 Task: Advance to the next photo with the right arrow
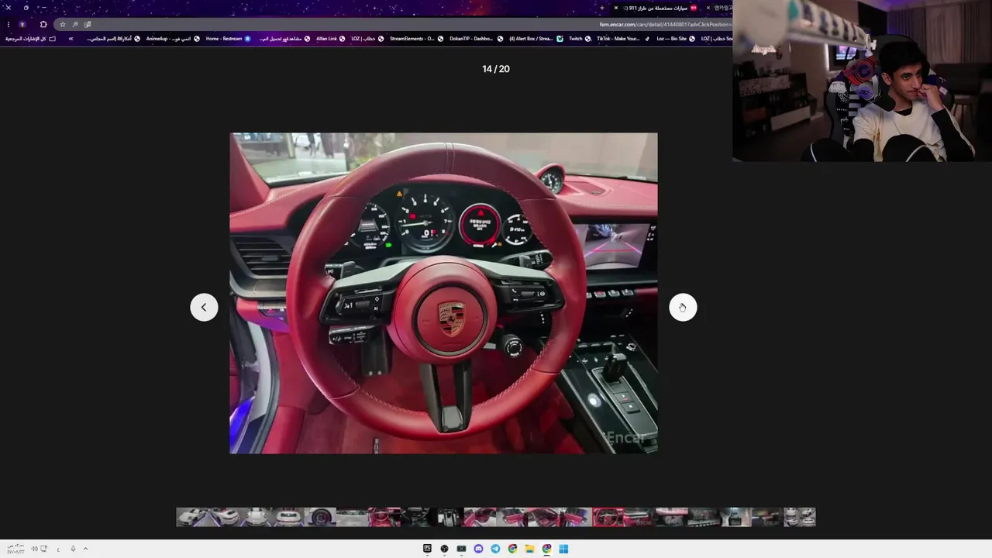pyautogui.click(x=683, y=307)
